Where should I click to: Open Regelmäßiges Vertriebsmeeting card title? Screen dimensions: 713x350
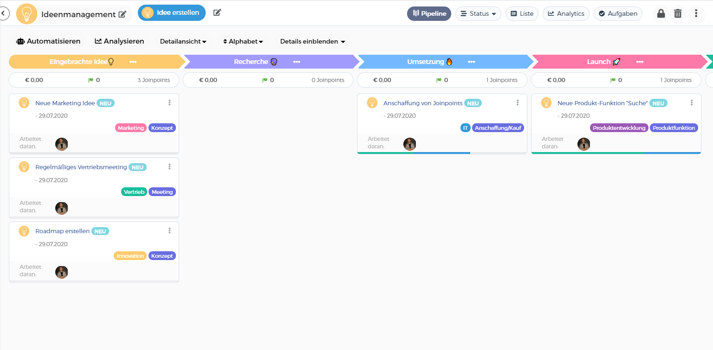point(81,167)
